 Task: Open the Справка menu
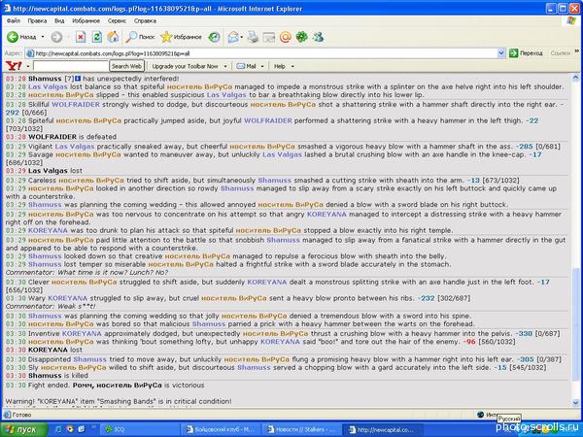[x=145, y=20]
